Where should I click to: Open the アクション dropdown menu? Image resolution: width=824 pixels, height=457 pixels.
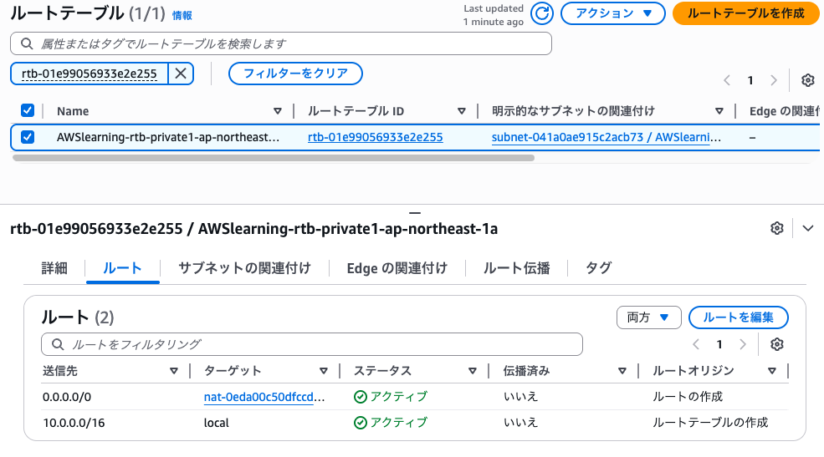[612, 13]
